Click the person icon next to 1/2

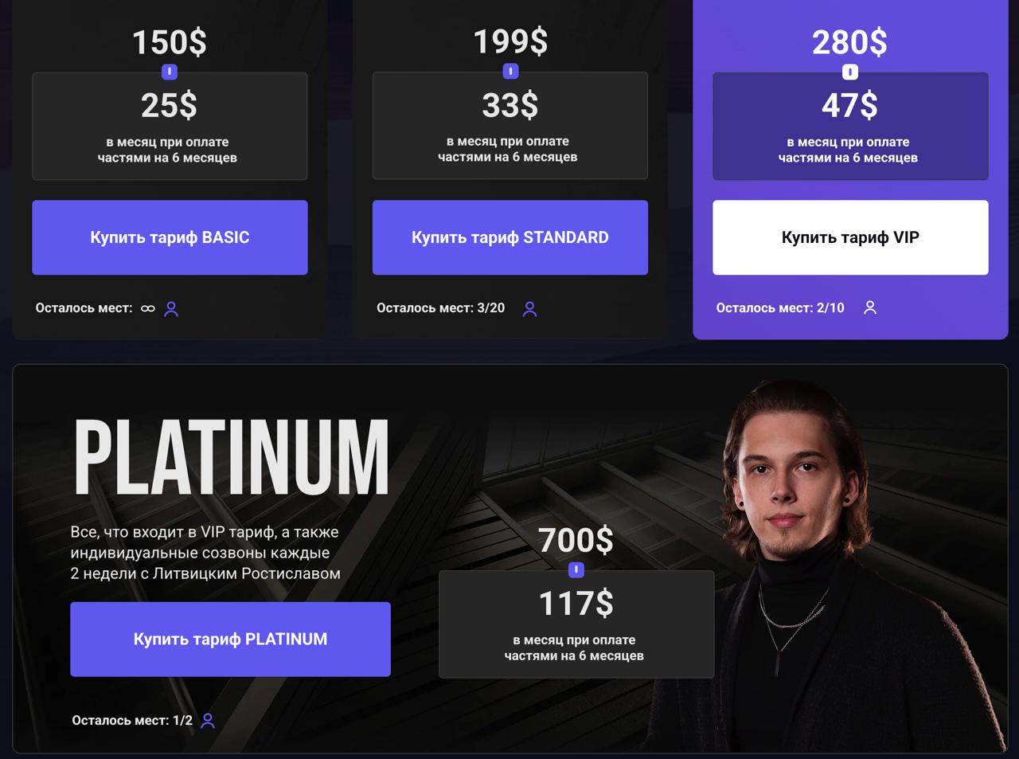tap(208, 721)
